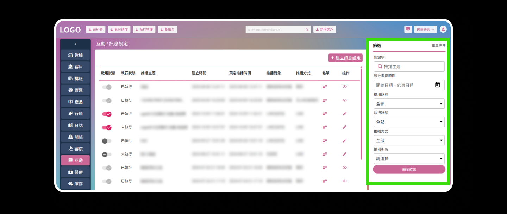Open 行銷 in the sidebar menu
The height and width of the screenshot is (214, 507).
click(x=75, y=114)
